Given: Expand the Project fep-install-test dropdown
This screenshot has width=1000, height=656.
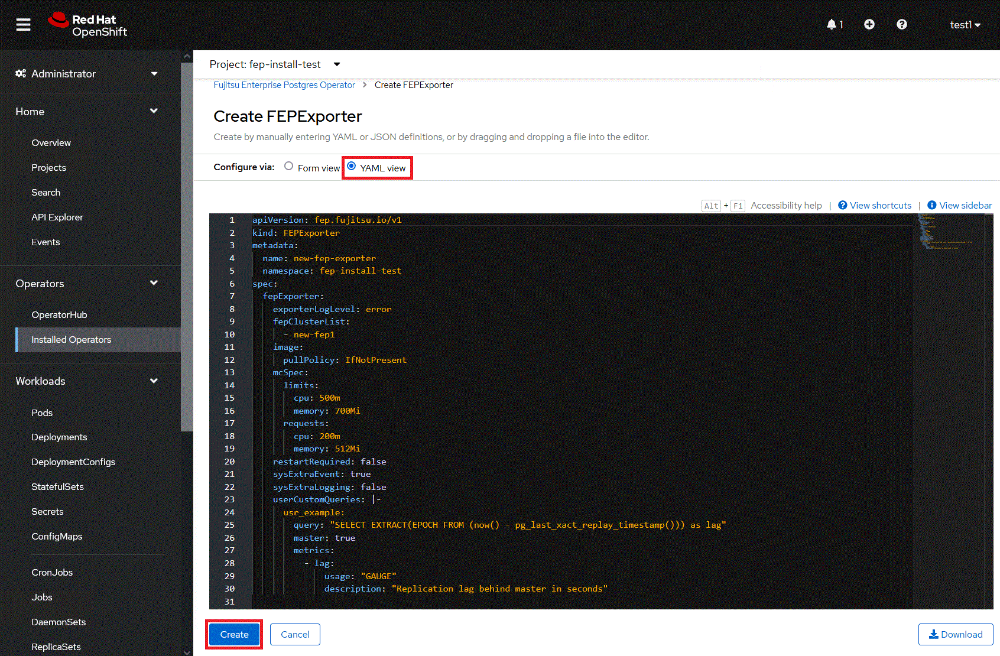Looking at the screenshot, I should (x=337, y=64).
